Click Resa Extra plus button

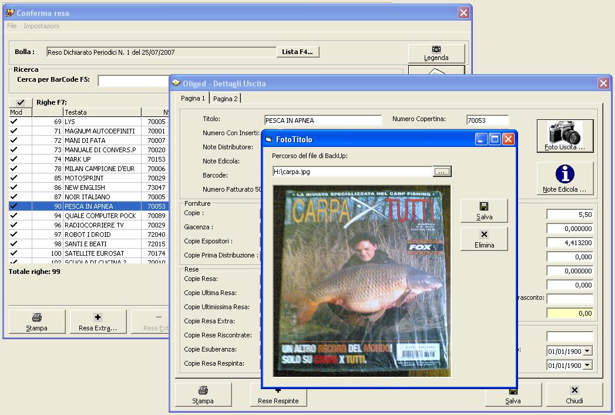click(98, 322)
